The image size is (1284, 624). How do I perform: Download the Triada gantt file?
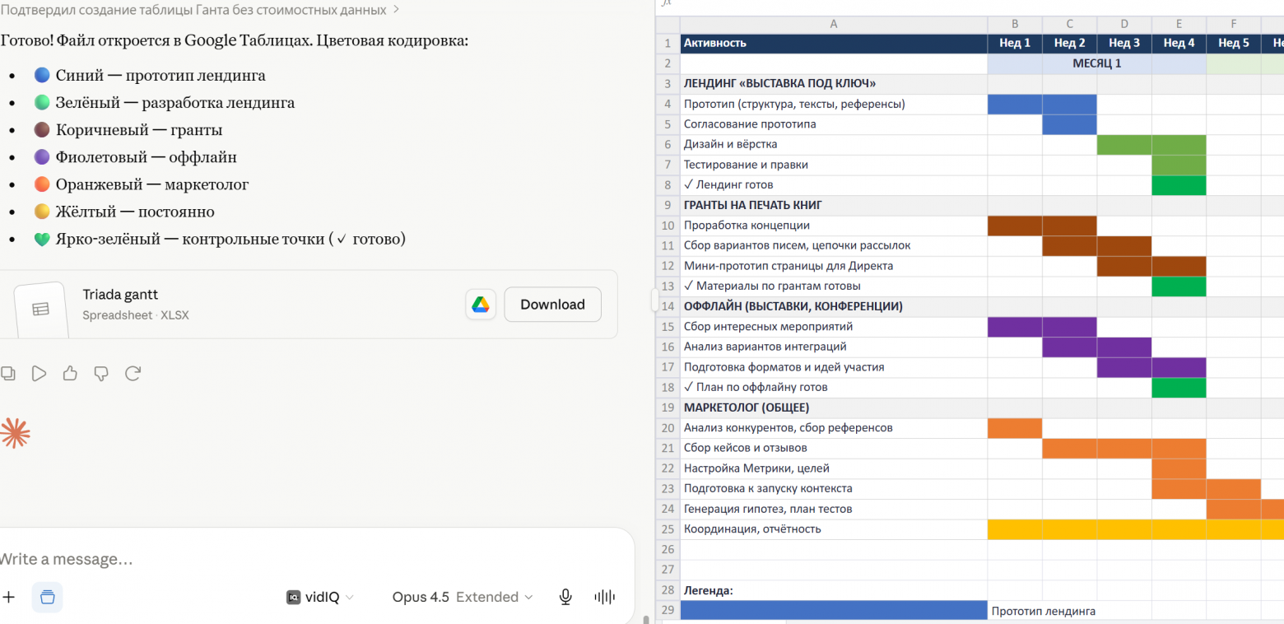(x=552, y=305)
